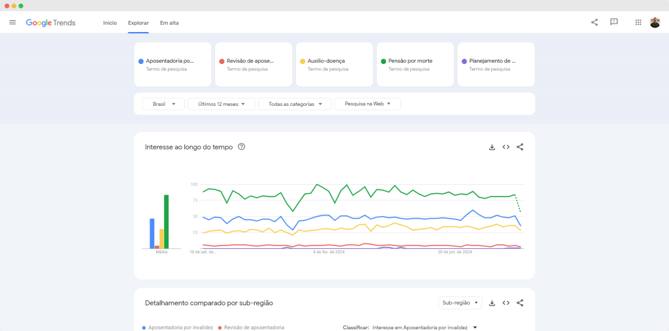669x331 pixels.
Task: Click the Detalhamento comparado por sub-região heading
Action: [x=209, y=304]
